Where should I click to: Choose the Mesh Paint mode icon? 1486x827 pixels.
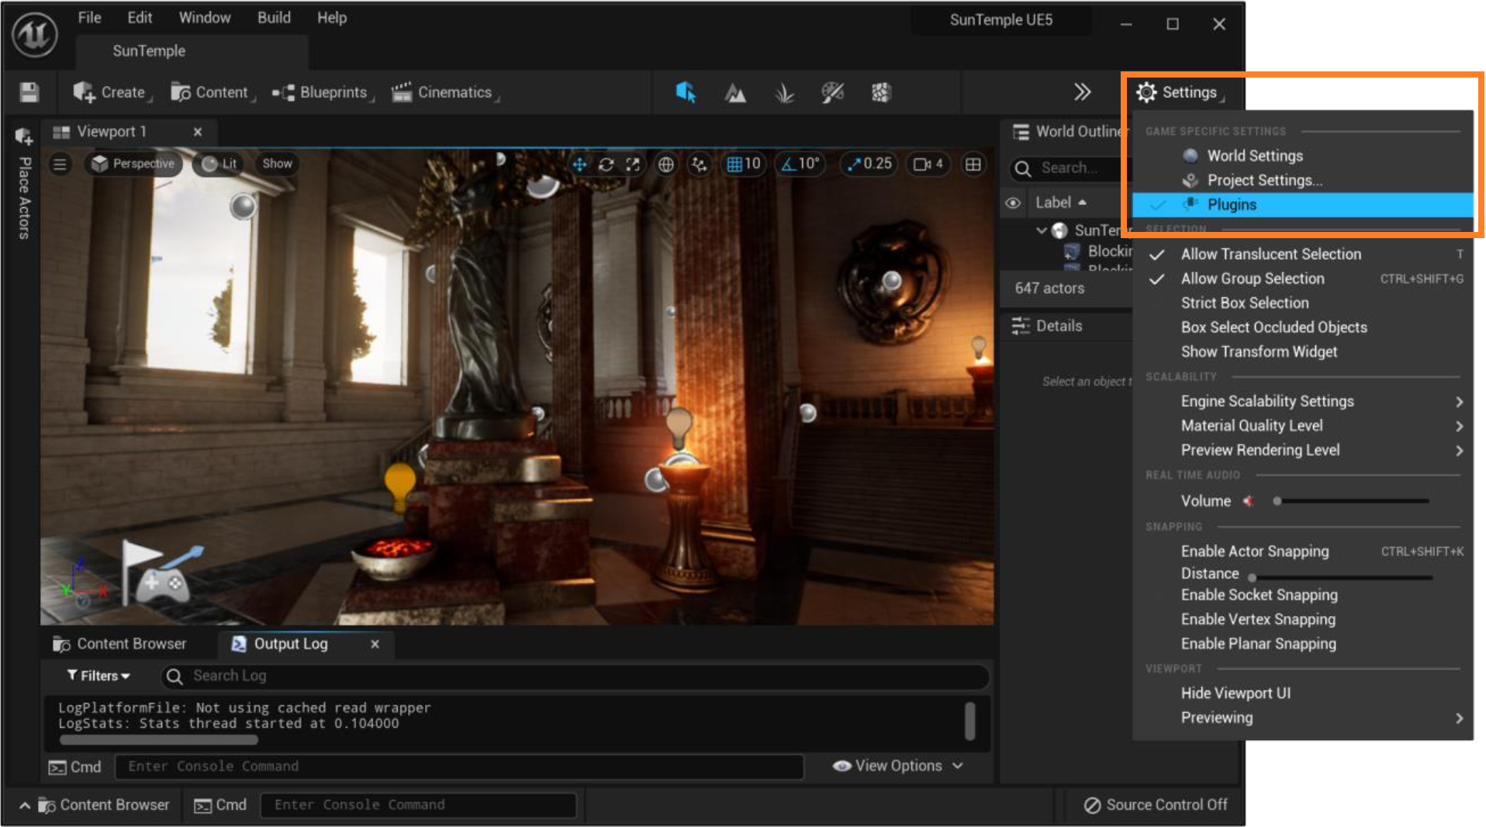pos(832,93)
